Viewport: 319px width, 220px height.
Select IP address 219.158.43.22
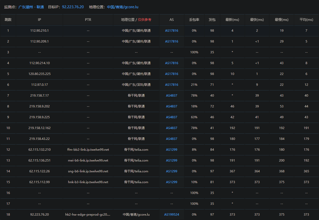point(39,139)
